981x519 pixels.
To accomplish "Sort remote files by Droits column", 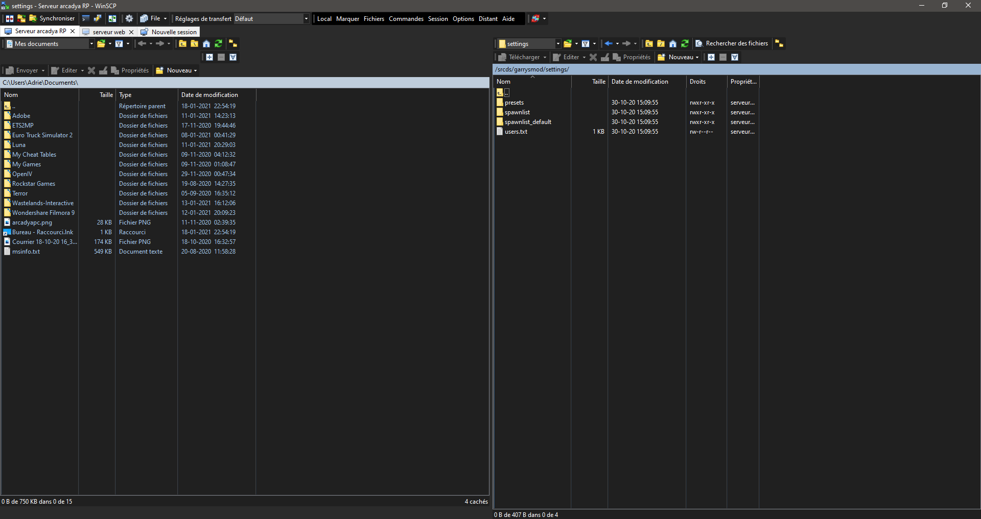I will [x=706, y=82].
